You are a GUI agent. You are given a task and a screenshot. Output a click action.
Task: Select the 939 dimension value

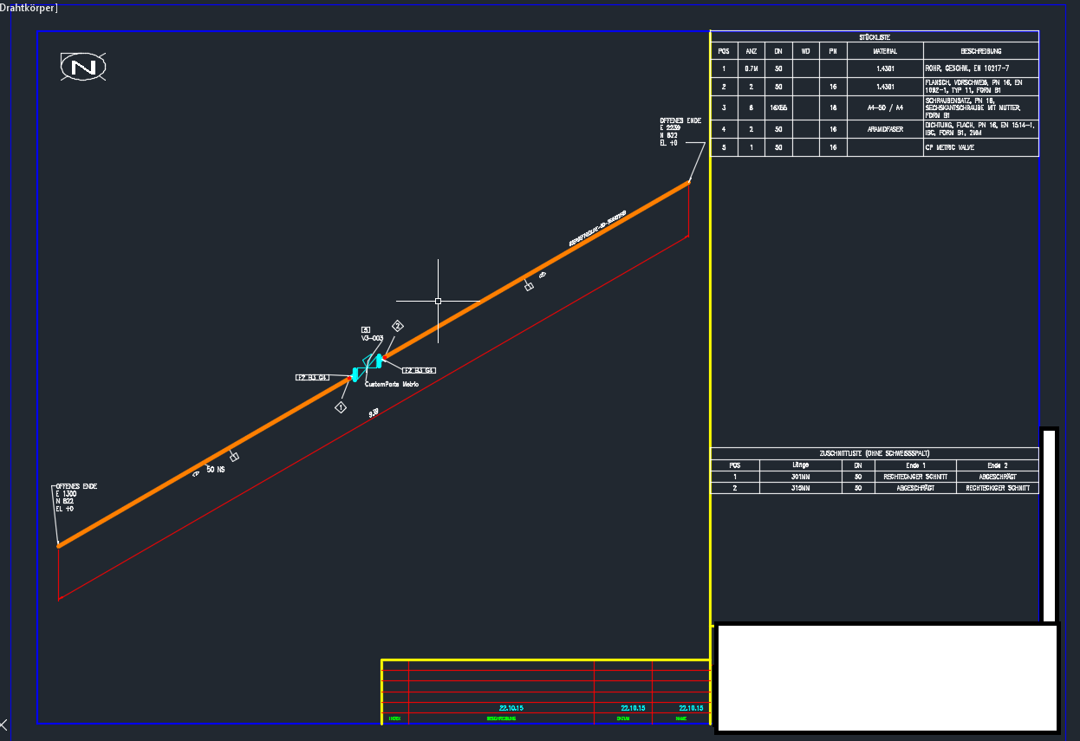pyautogui.click(x=374, y=413)
